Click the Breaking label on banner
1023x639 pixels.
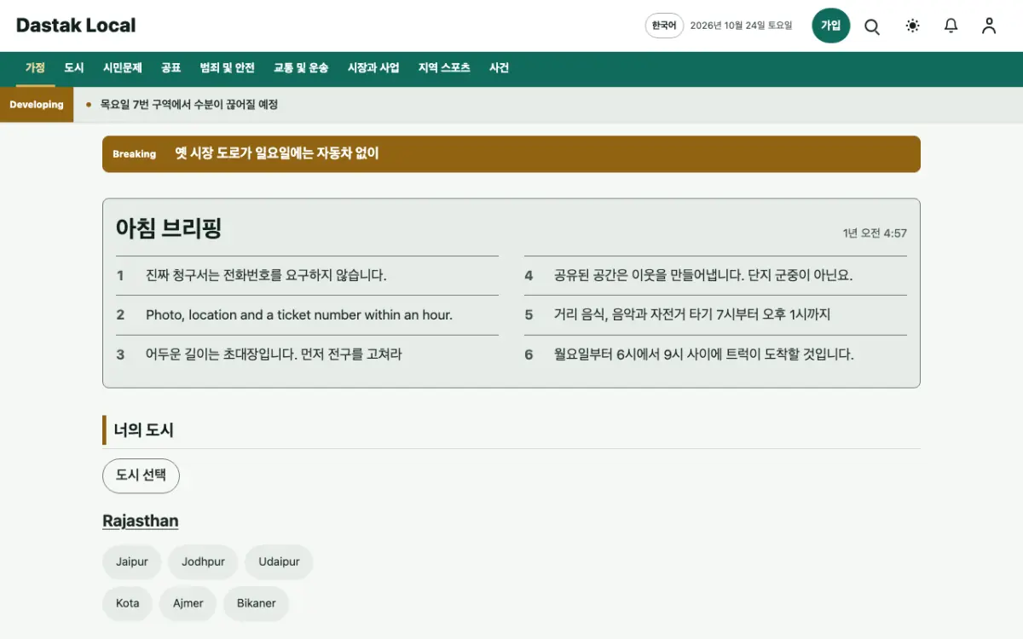coord(135,154)
